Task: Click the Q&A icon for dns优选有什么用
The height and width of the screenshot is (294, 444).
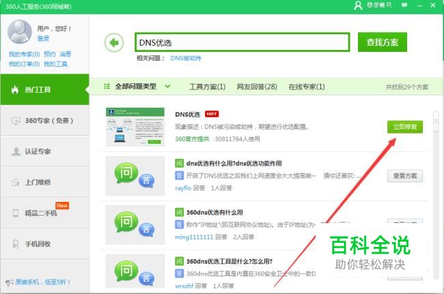Action: coord(135,176)
